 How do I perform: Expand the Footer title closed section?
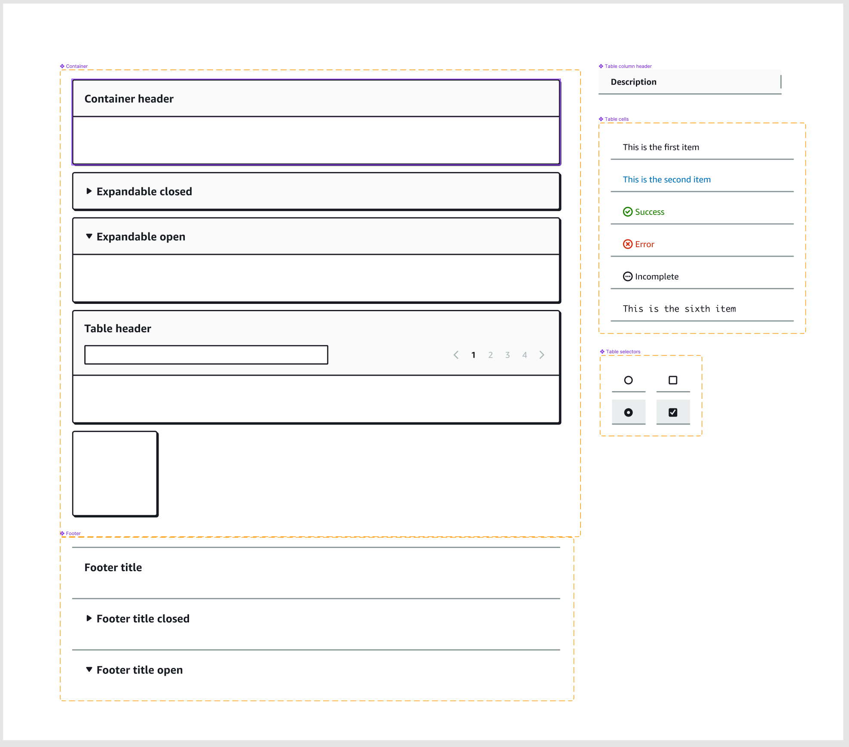coord(89,618)
